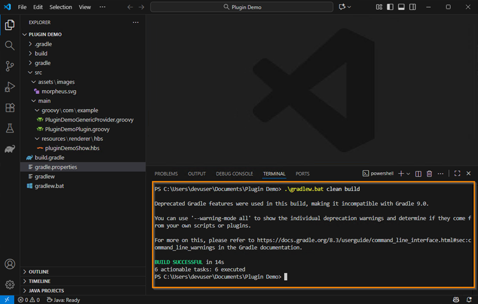Split the terminal

click(418, 173)
